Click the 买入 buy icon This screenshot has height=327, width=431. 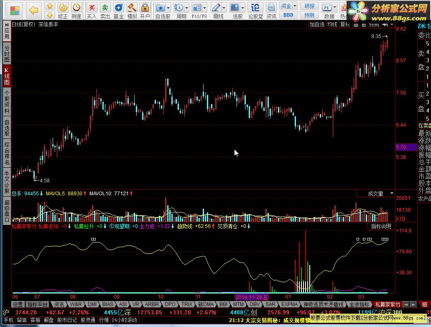[x=92, y=10]
